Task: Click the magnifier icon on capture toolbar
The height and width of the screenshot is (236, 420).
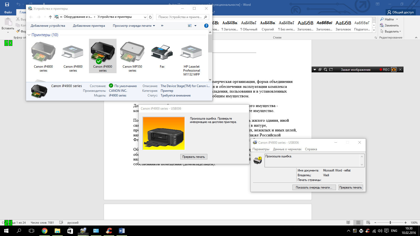Action: [x=325, y=69]
